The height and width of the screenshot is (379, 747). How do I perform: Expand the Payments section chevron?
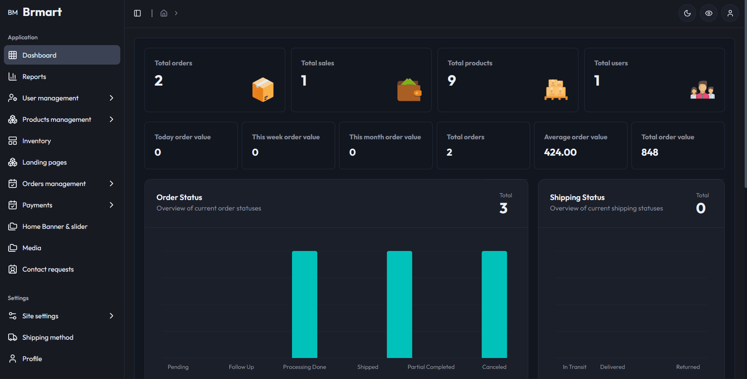(x=111, y=205)
